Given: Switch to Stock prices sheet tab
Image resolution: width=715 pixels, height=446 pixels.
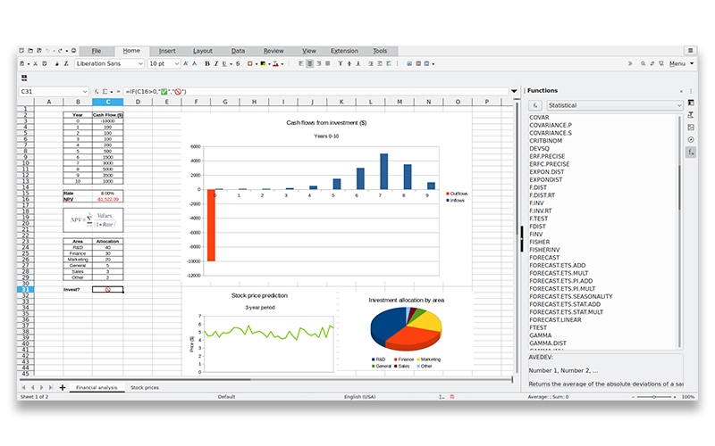Looking at the screenshot, I should click(145, 388).
